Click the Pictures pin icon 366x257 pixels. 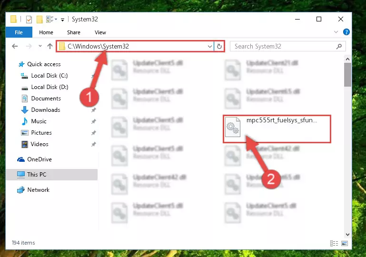point(94,133)
